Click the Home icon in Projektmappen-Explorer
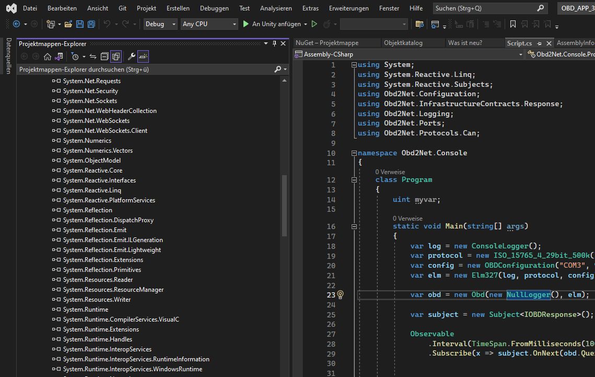The height and width of the screenshot is (377, 595). (x=48, y=56)
